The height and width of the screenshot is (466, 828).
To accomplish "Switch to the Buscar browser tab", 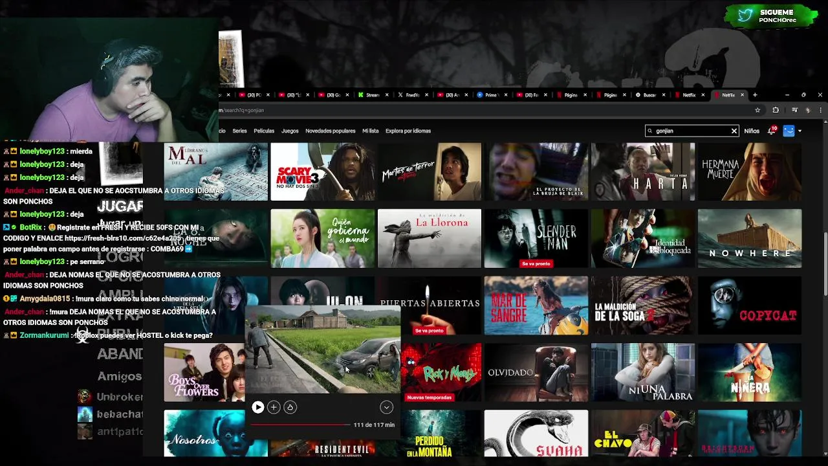I will pyautogui.click(x=649, y=95).
